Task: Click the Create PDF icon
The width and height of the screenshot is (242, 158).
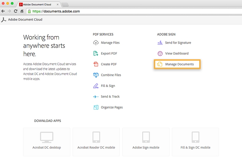Action: [96, 64]
